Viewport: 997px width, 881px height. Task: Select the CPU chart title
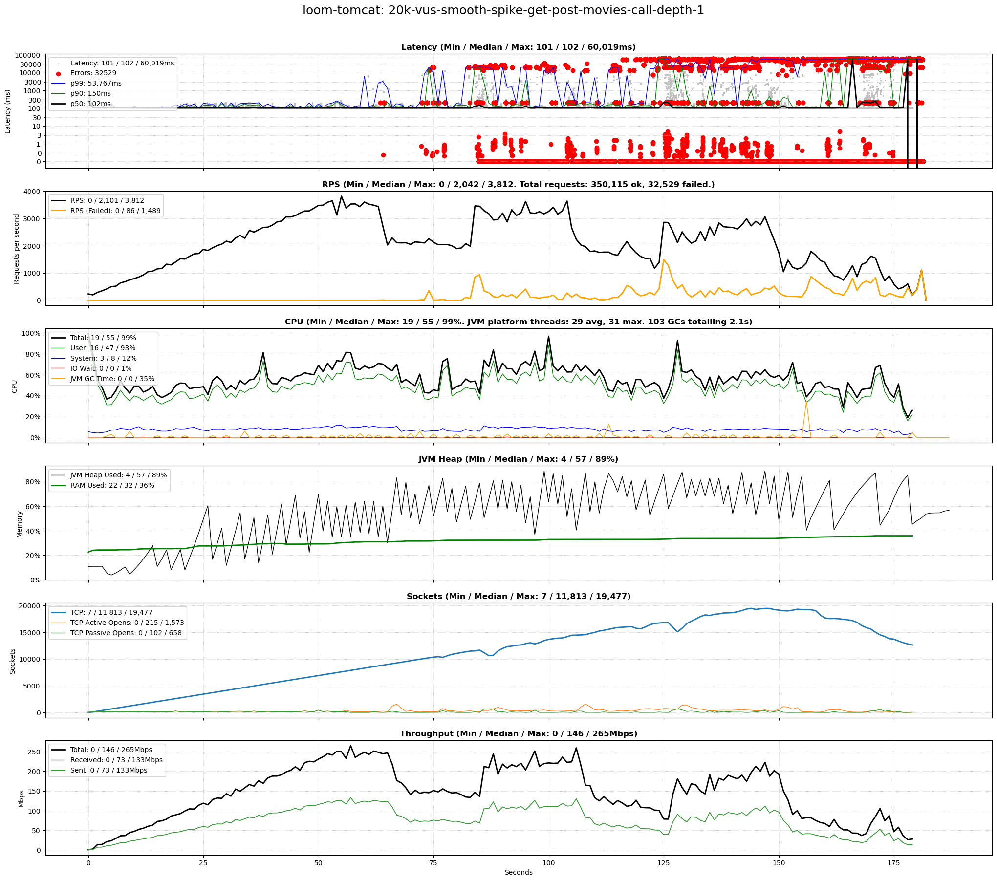tap(518, 322)
